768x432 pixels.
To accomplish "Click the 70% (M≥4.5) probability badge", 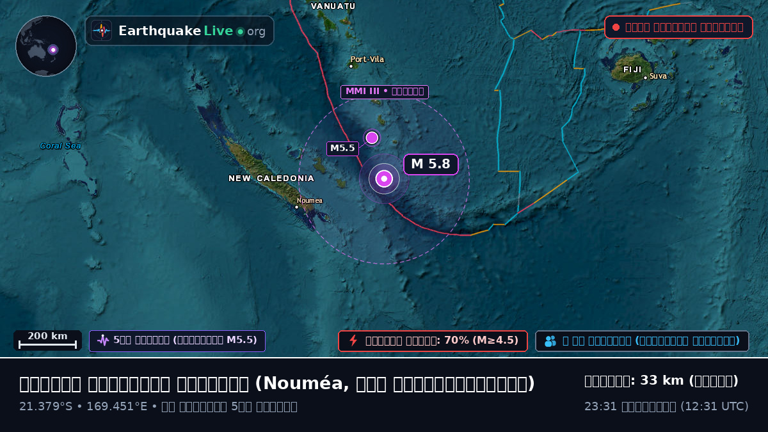I will click(433, 340).
